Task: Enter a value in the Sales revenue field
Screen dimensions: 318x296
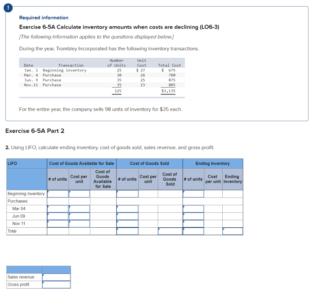Action: pos(56,277)
